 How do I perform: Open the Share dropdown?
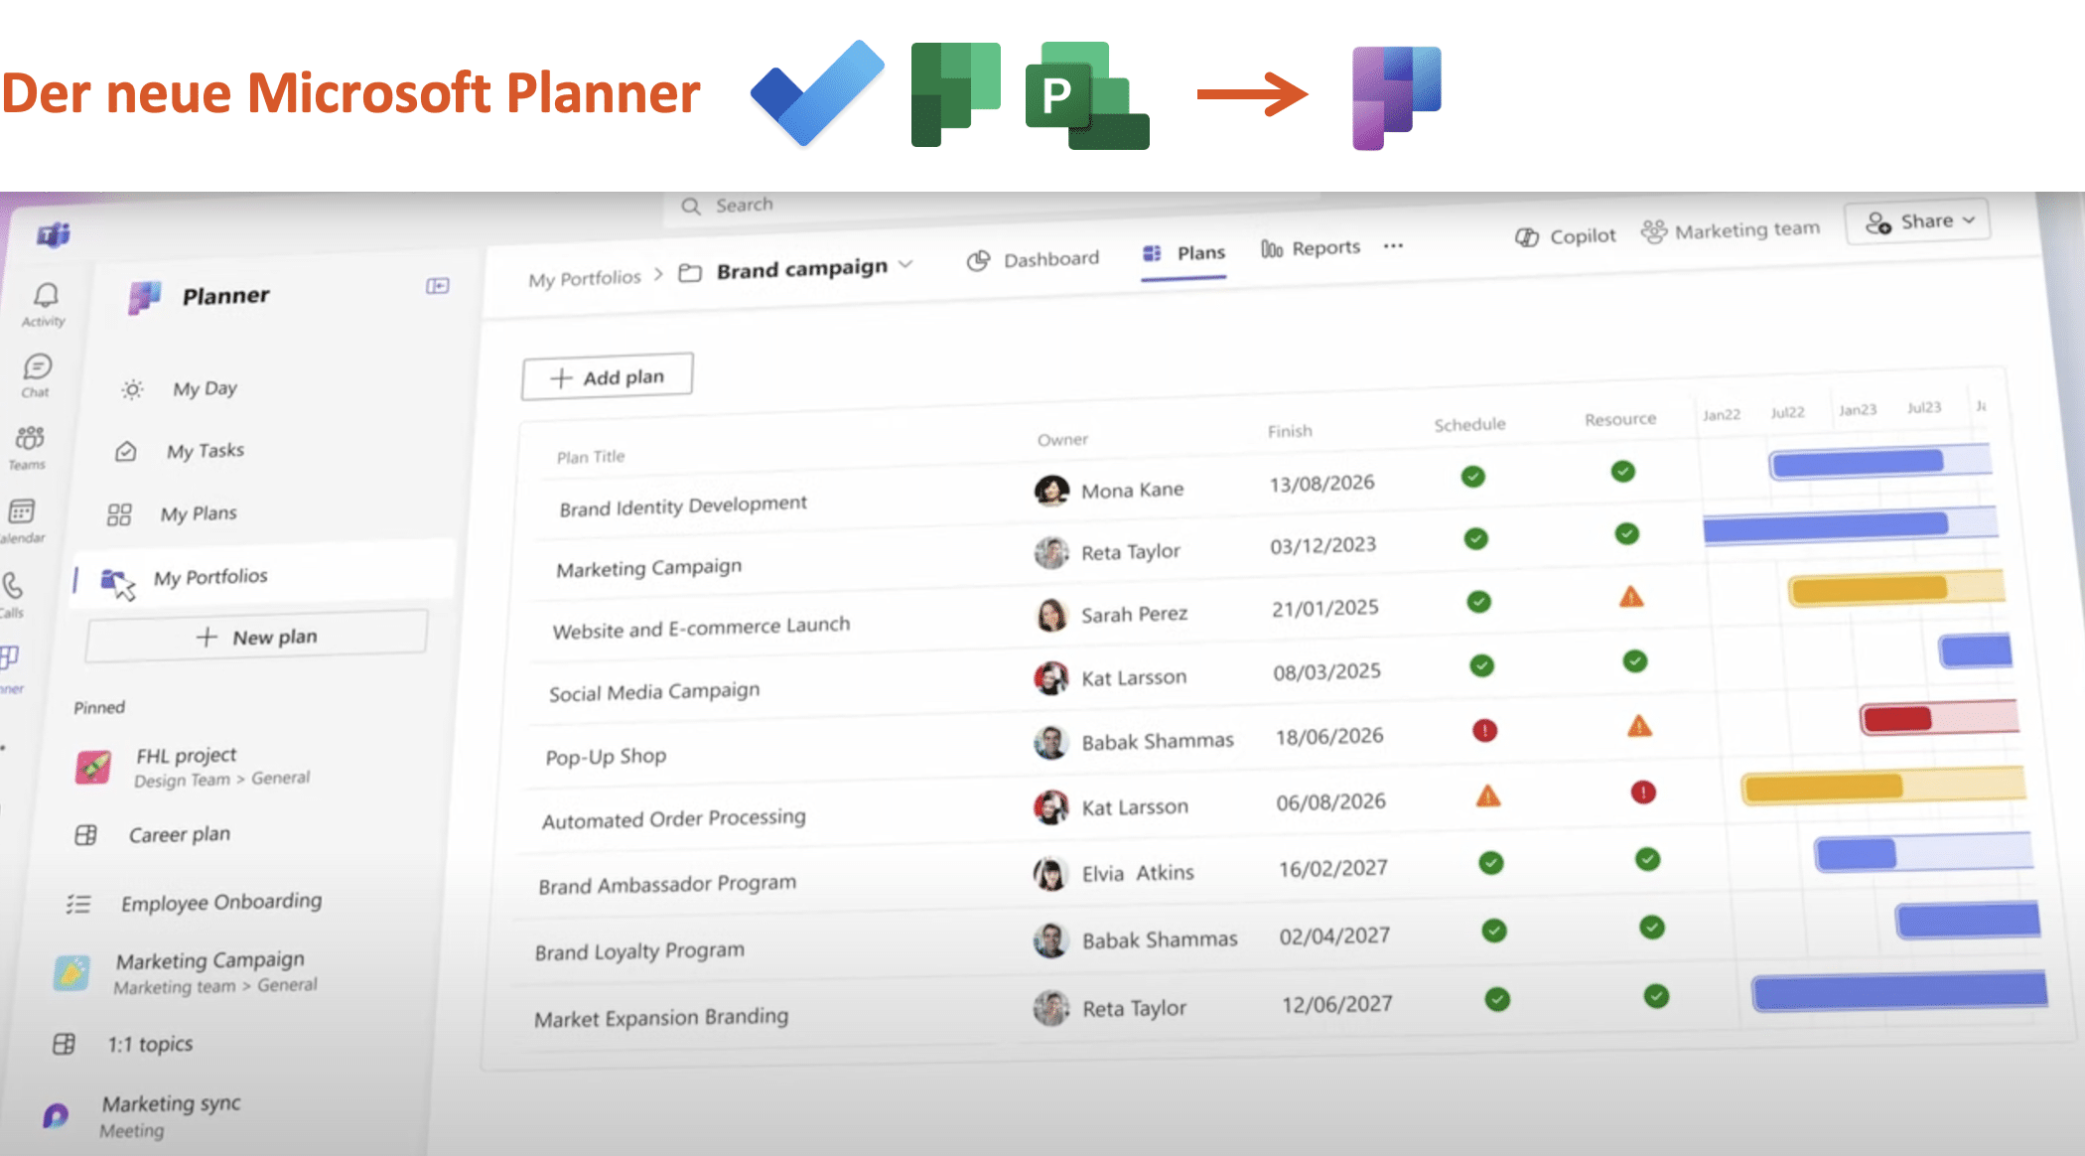point(1919,222)
